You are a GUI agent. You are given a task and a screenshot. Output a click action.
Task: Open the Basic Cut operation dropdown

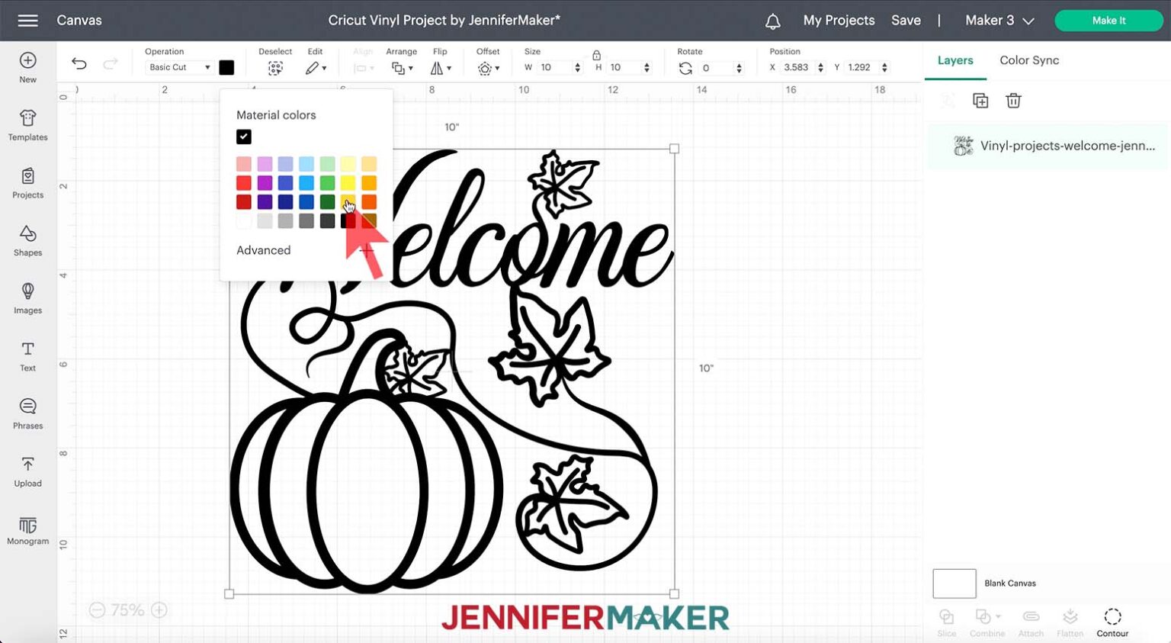pyautogui.click(x=179, y=67)
